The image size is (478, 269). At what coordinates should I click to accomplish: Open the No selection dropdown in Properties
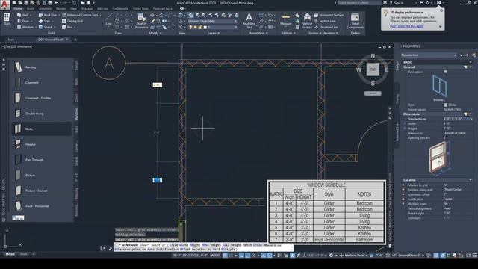429,55
